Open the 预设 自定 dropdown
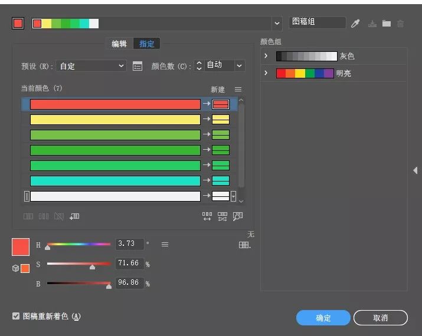The width and height of the screenshot is (422, 336). (91, 66)
